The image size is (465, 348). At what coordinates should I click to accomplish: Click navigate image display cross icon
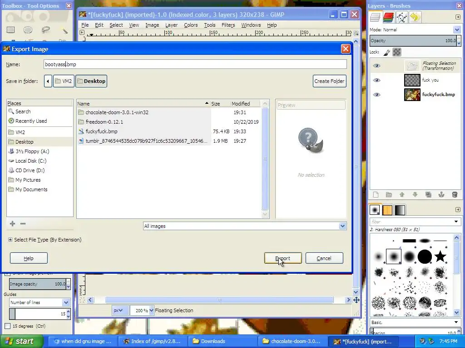tap(356, 300)
